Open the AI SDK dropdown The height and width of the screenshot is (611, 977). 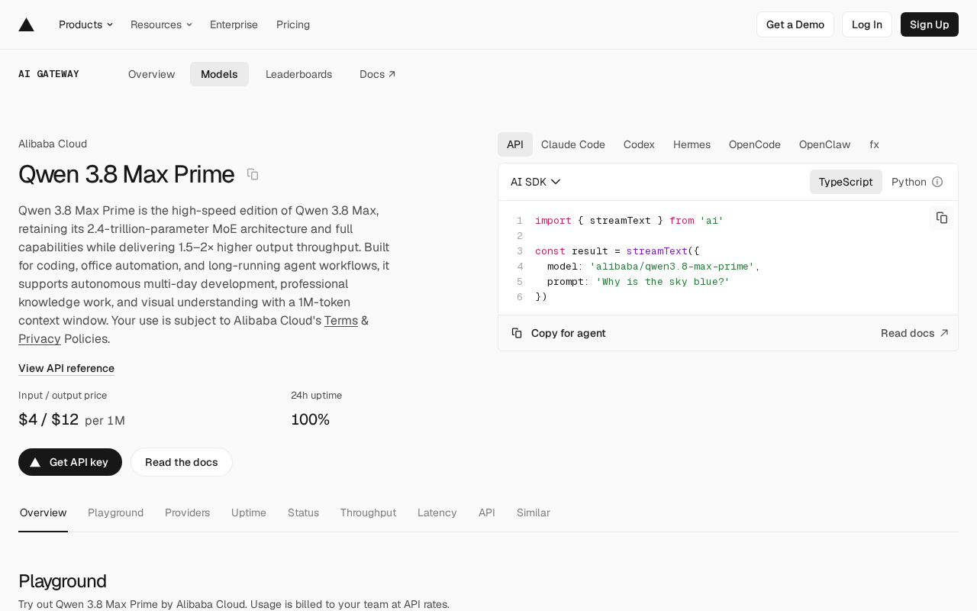click(x=536, y=182)
